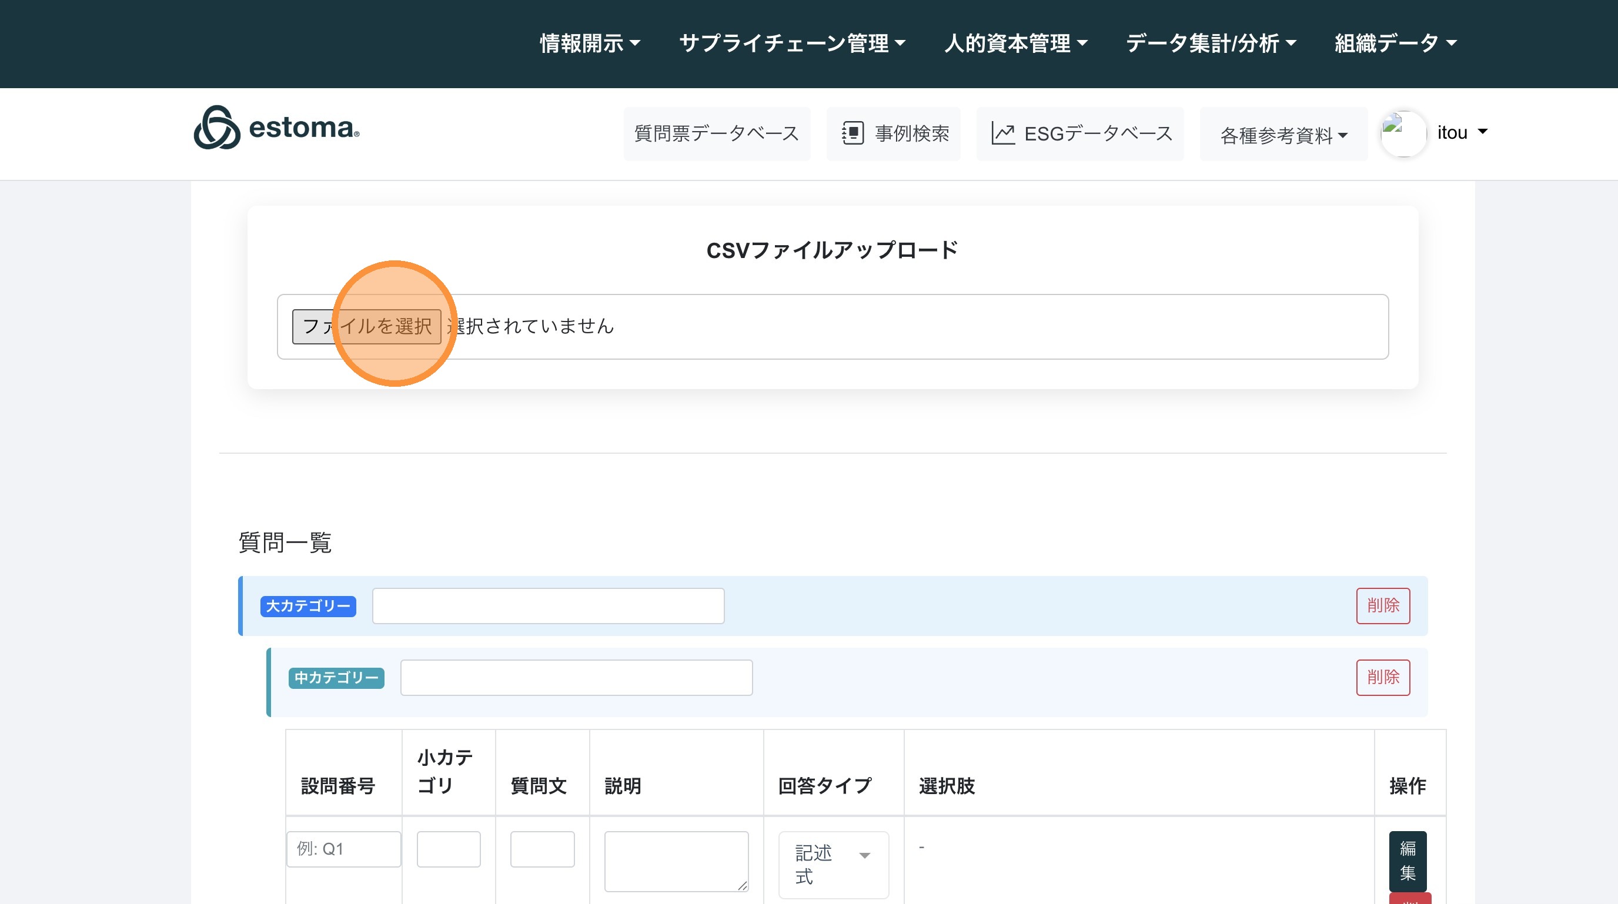
Task: Click the 設問番号 field with placeholder Q1
Action: [x=343, y=849]
